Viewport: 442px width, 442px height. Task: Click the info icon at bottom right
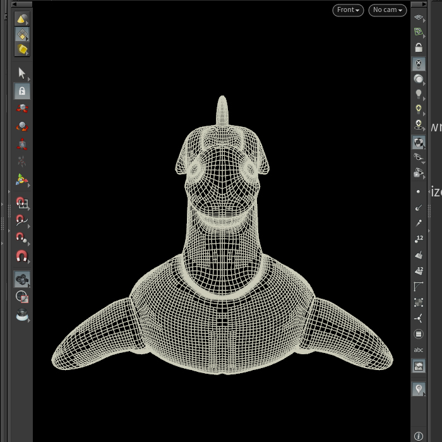pyautogui.click(x=419, y=436)
